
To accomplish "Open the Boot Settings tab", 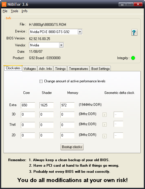I will point(100,69).
